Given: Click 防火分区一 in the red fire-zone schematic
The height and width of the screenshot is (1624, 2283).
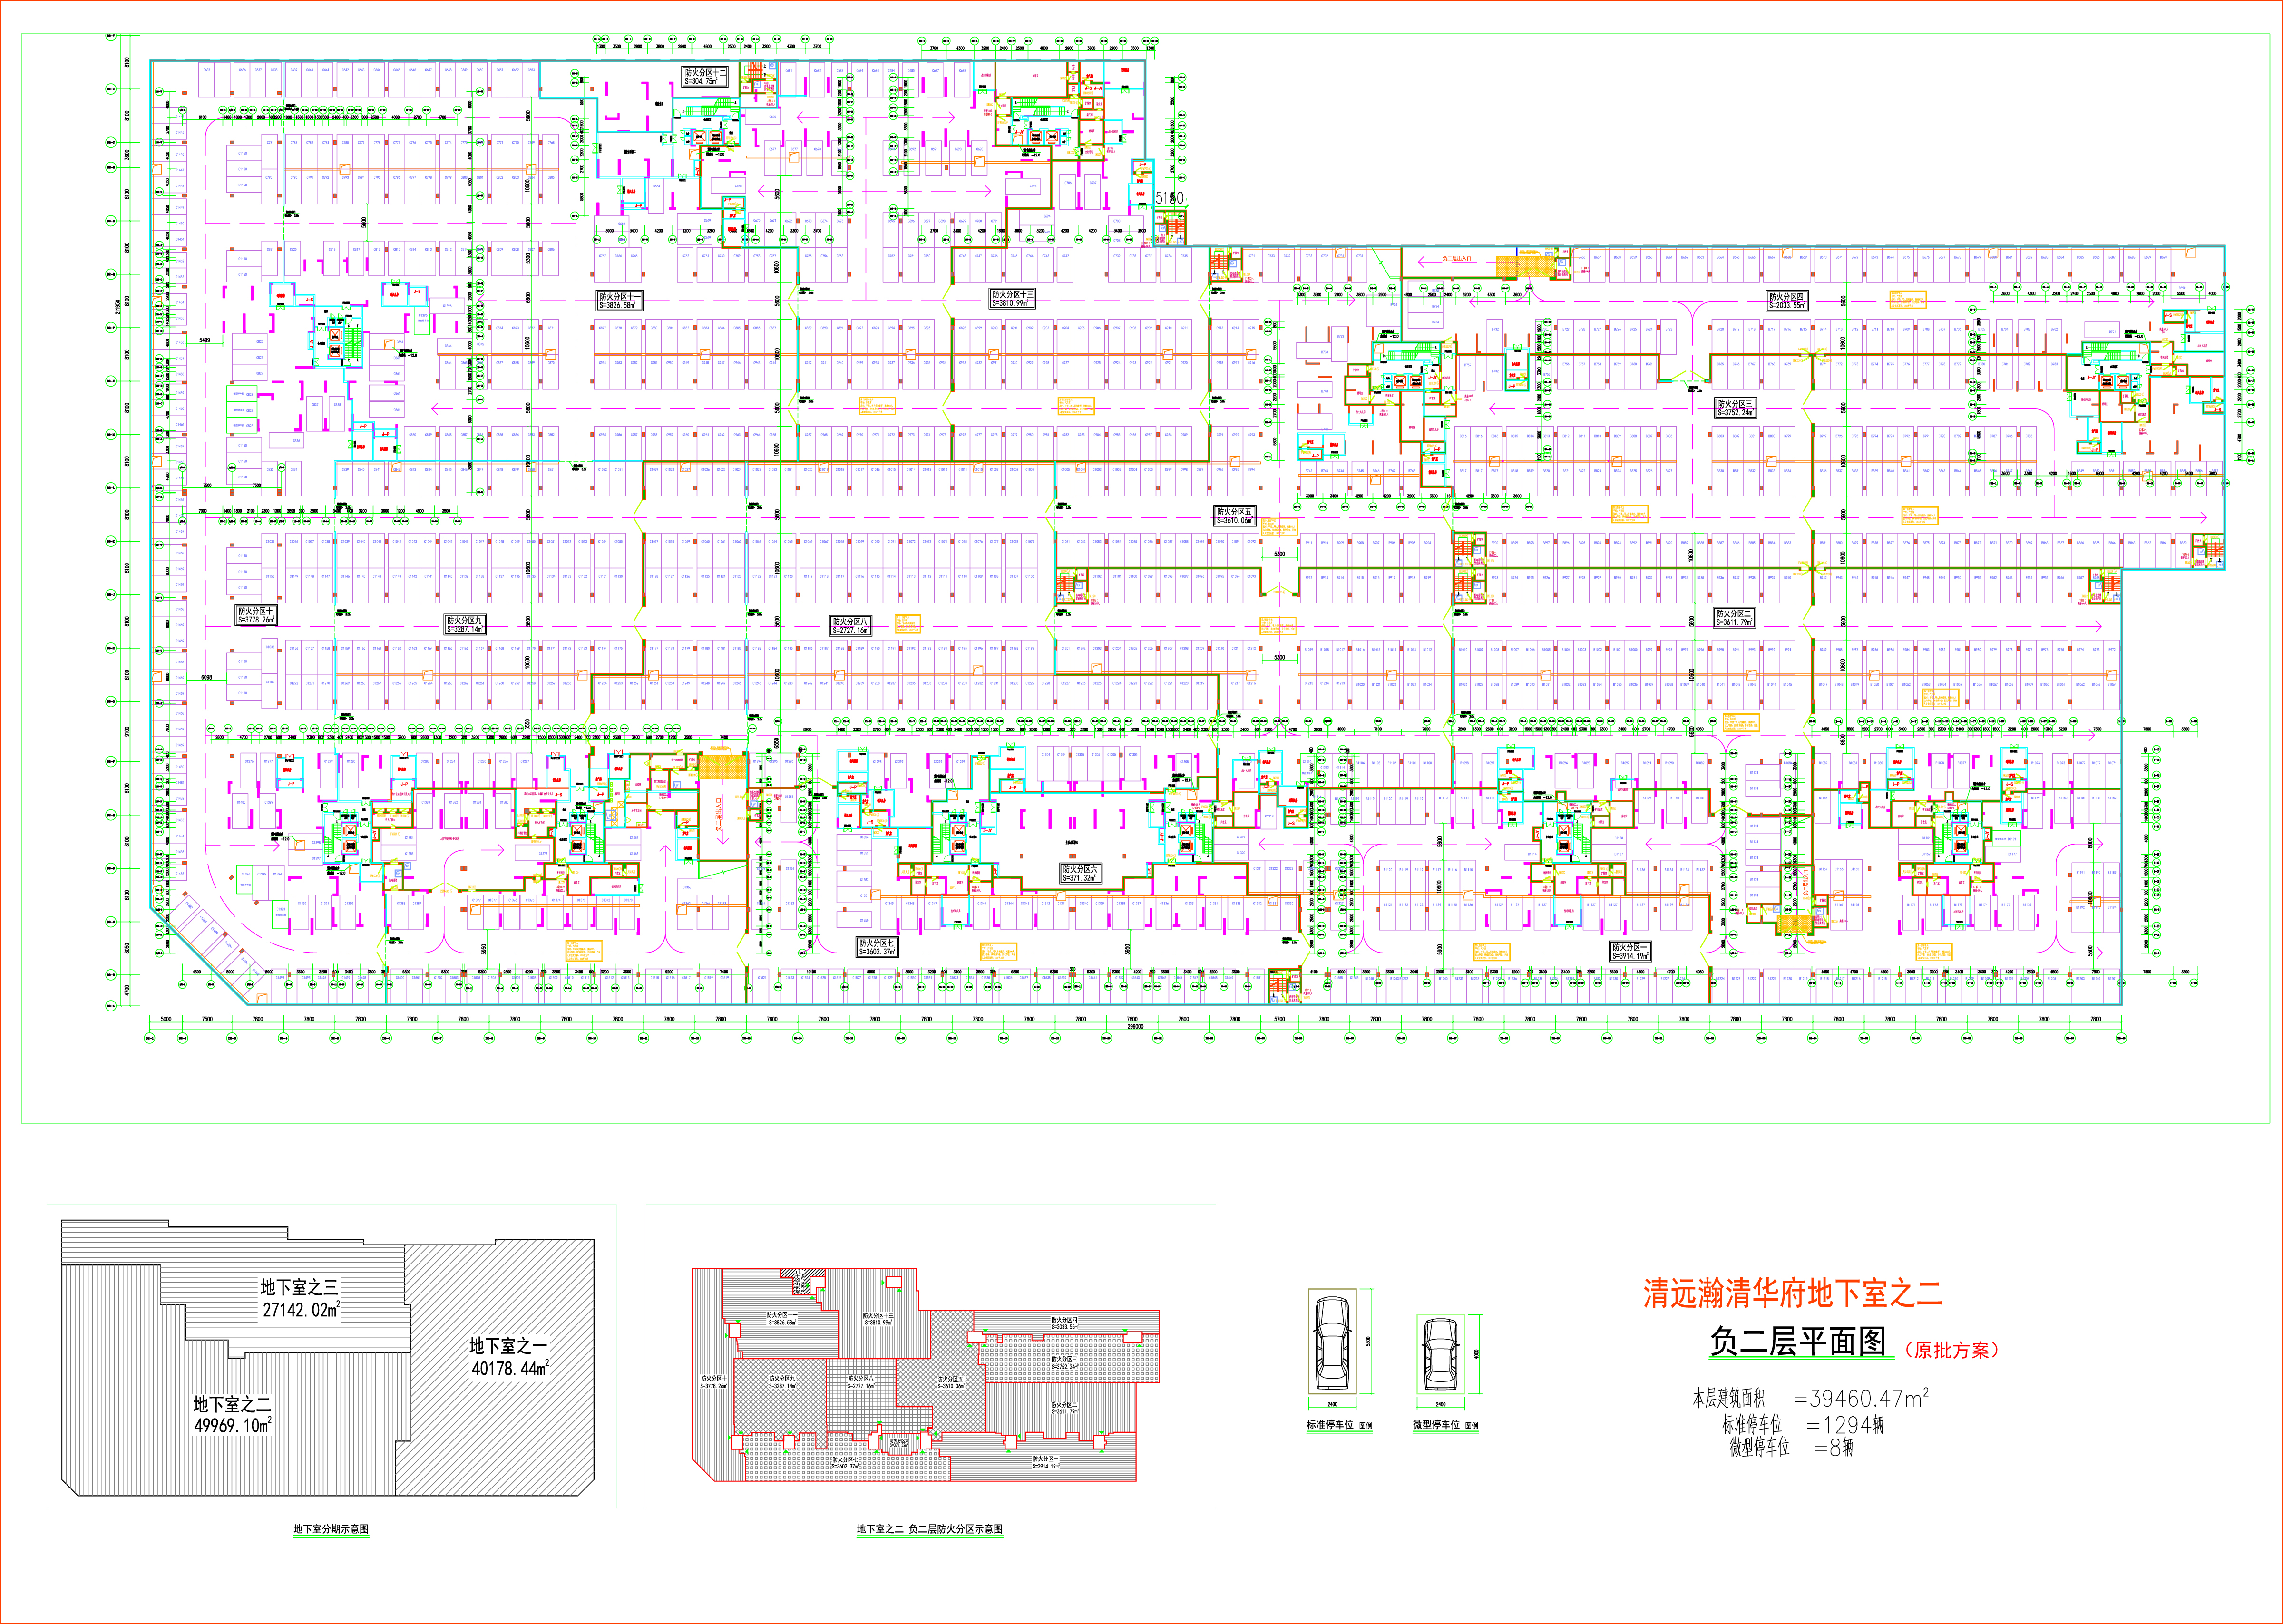Looking at the screenshot, I should coord(1046,1463).
